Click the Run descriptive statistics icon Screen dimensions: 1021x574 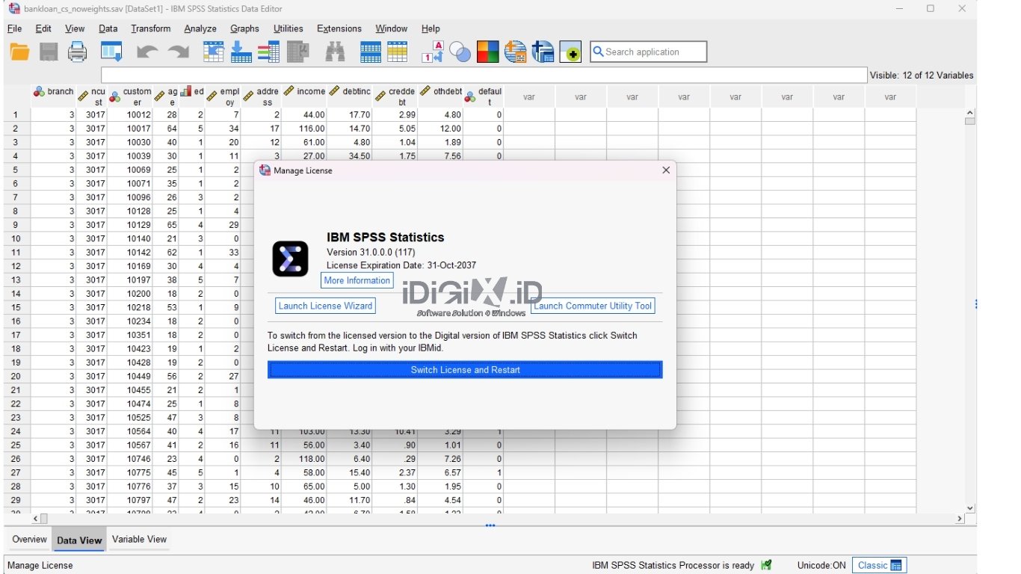pyautogui.click(x=299, y=52)
